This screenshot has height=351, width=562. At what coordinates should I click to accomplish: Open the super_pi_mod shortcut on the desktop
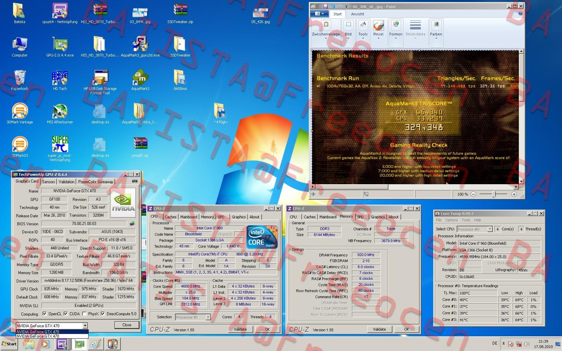coord(60,149)
